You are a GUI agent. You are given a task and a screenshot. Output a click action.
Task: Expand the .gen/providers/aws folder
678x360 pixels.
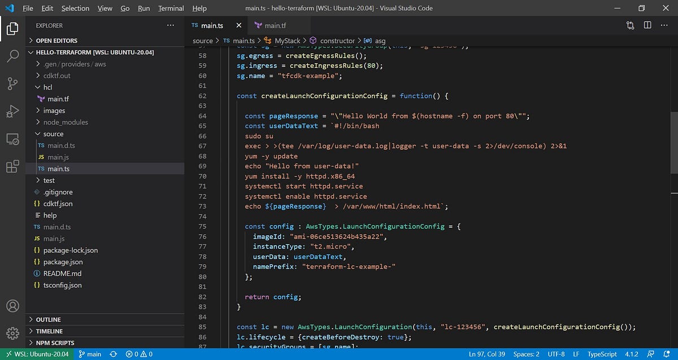(x=105, y=64)
